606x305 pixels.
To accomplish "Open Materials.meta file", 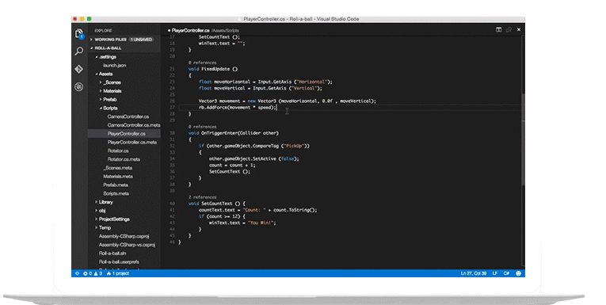I will 118,177.
